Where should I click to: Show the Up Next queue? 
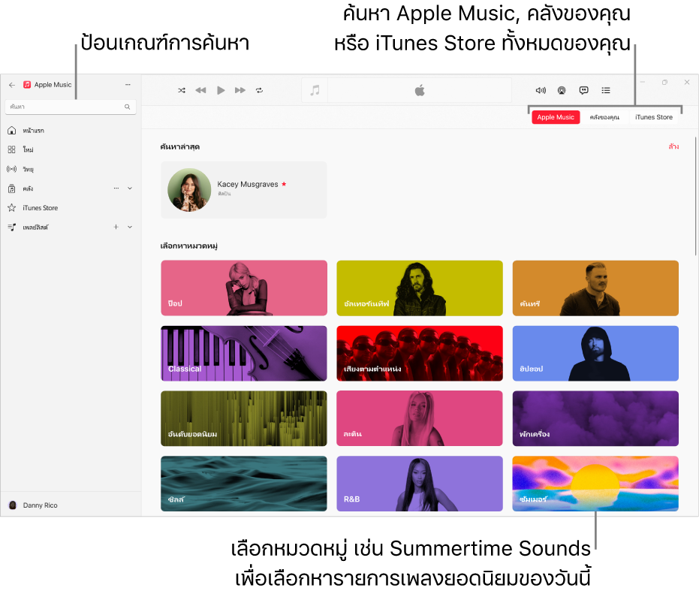pos(605,90)
